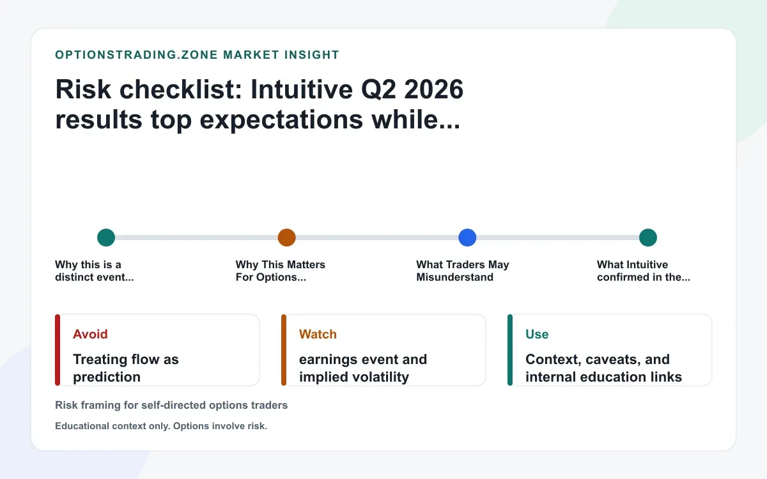The image size is (767, 479).
Task: Click 'Risk framing for self-directed options traders' line
Action: click(171, 405)
